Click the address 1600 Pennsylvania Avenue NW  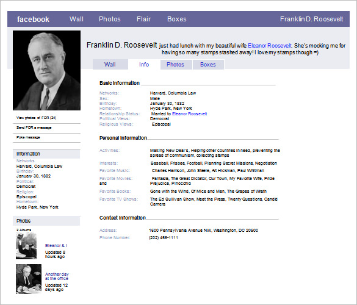click(x=203, y=231)
